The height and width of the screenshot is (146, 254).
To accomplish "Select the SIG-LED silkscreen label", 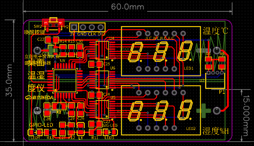I will pyautogui.click(x=110, y=125).
